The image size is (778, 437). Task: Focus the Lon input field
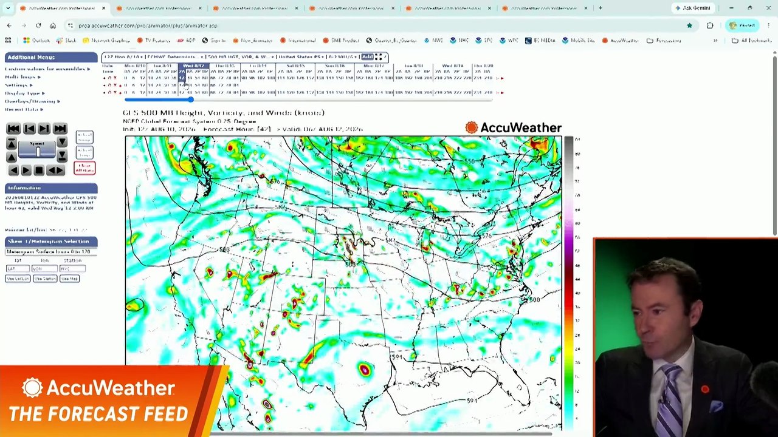pyautogui.click(x=44, y=268)
